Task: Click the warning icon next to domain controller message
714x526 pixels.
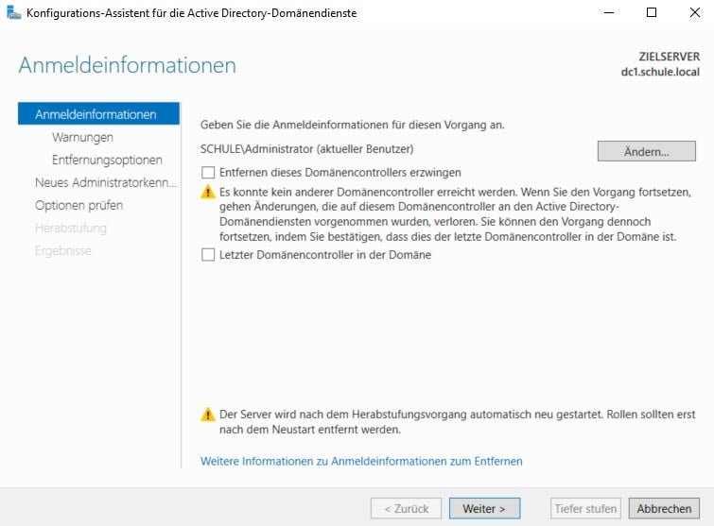Action: click(x=208, y=192)
